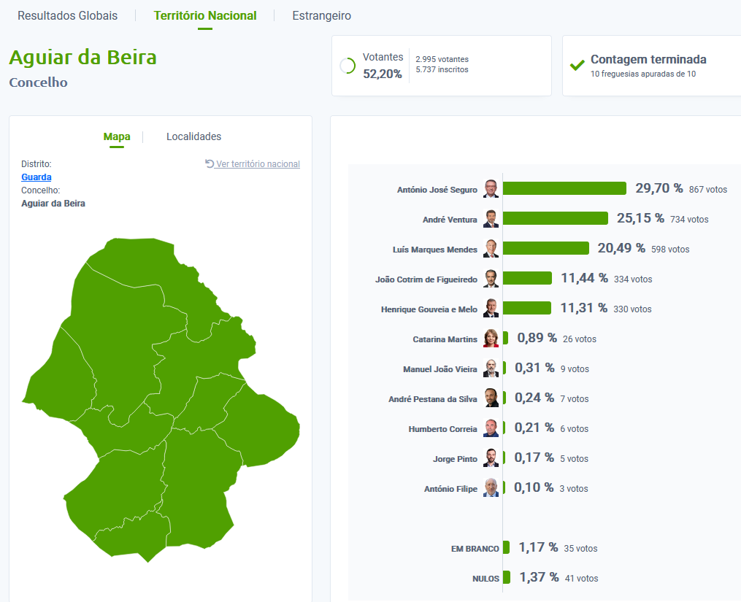Open the Guarda district link

pos(37,177)
